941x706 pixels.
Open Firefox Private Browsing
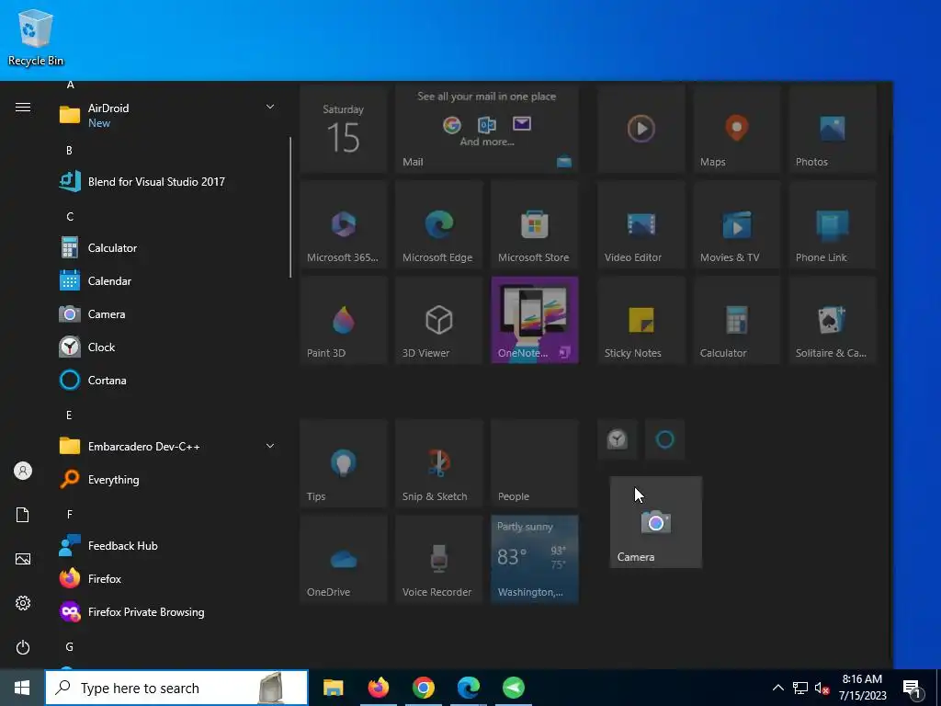(x=167, y=611)
